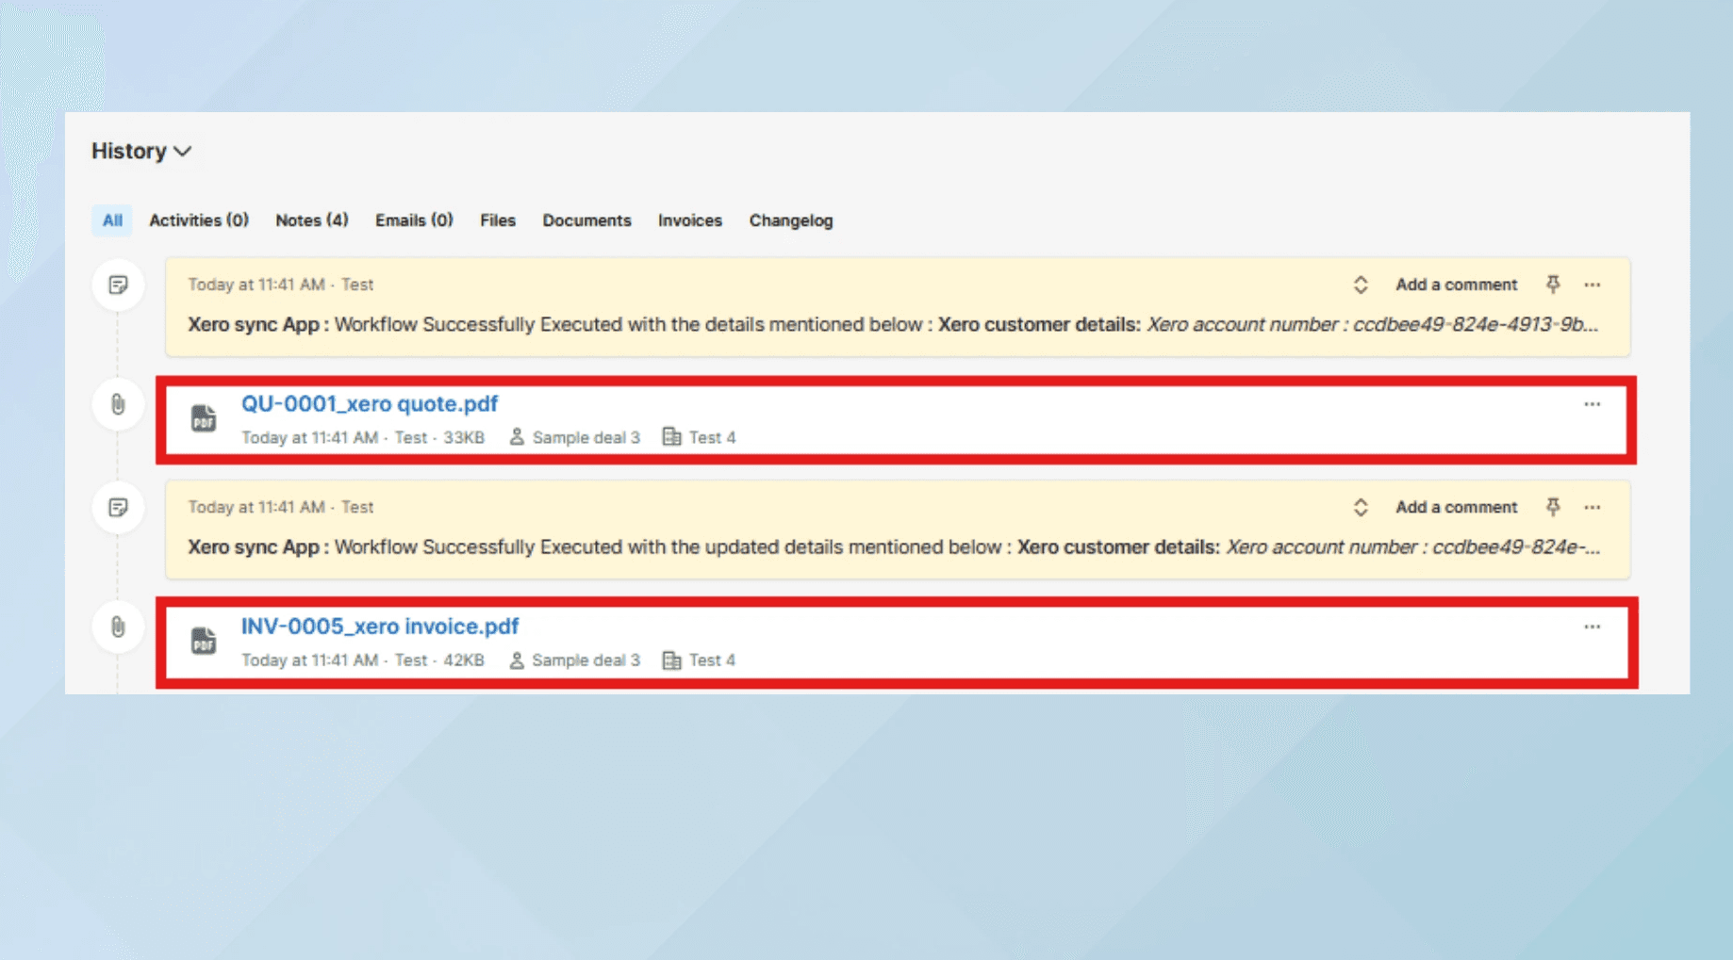1733x960 pixels.
Task: Open more options for INV-0005 invoice file
Action: pyautogui.click(x=1593, y=626)
